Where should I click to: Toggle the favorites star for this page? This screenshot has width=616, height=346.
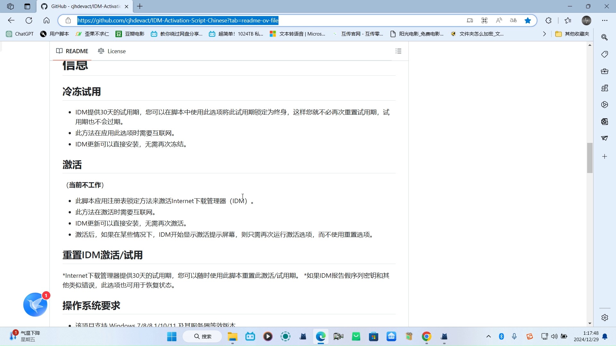pyautogui.click(x=528, y=21)
